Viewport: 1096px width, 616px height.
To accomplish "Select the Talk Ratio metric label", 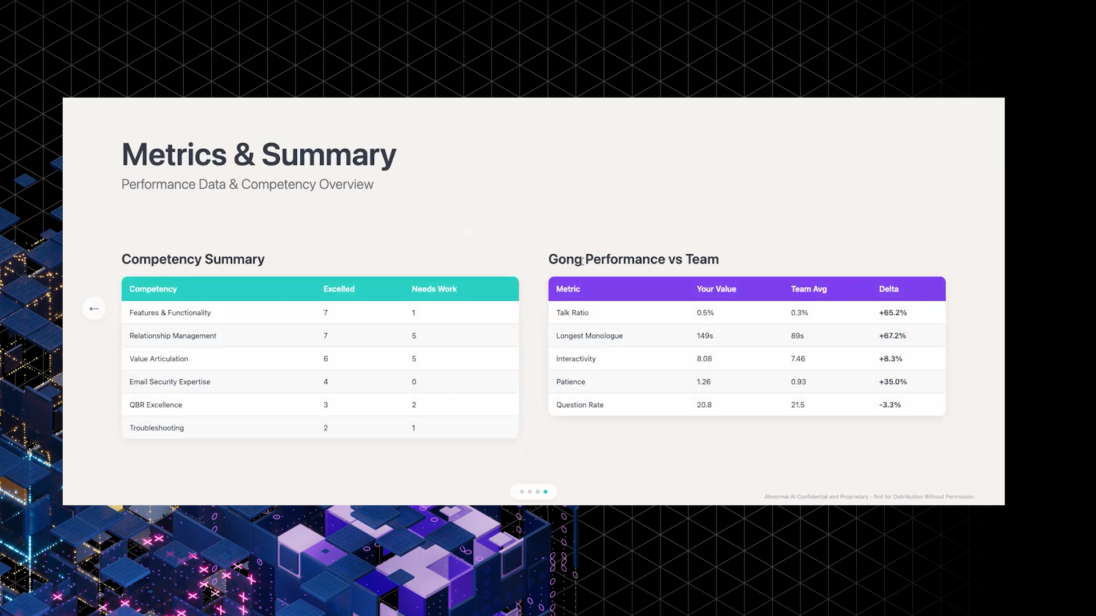I will click(x=573, y=313).
